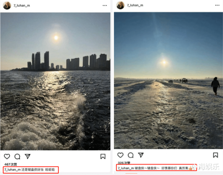The width and height of the screenshot is (223, 175).
Task: Save the right post with bookmark icon
Action: (x=216, y=155)
